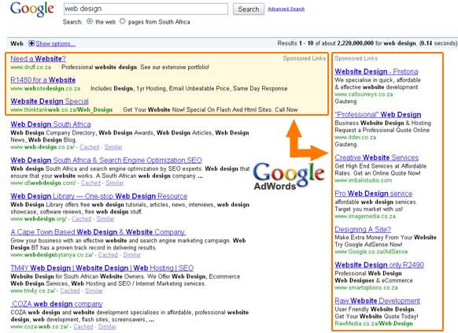Screen dimensions: 458x333
Task: Open the 'Need a Website?' sponsored link
Action: pos(39,58)
